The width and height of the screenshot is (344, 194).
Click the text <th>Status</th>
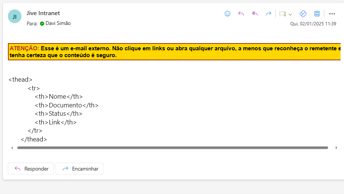click(x=59, y=114)
